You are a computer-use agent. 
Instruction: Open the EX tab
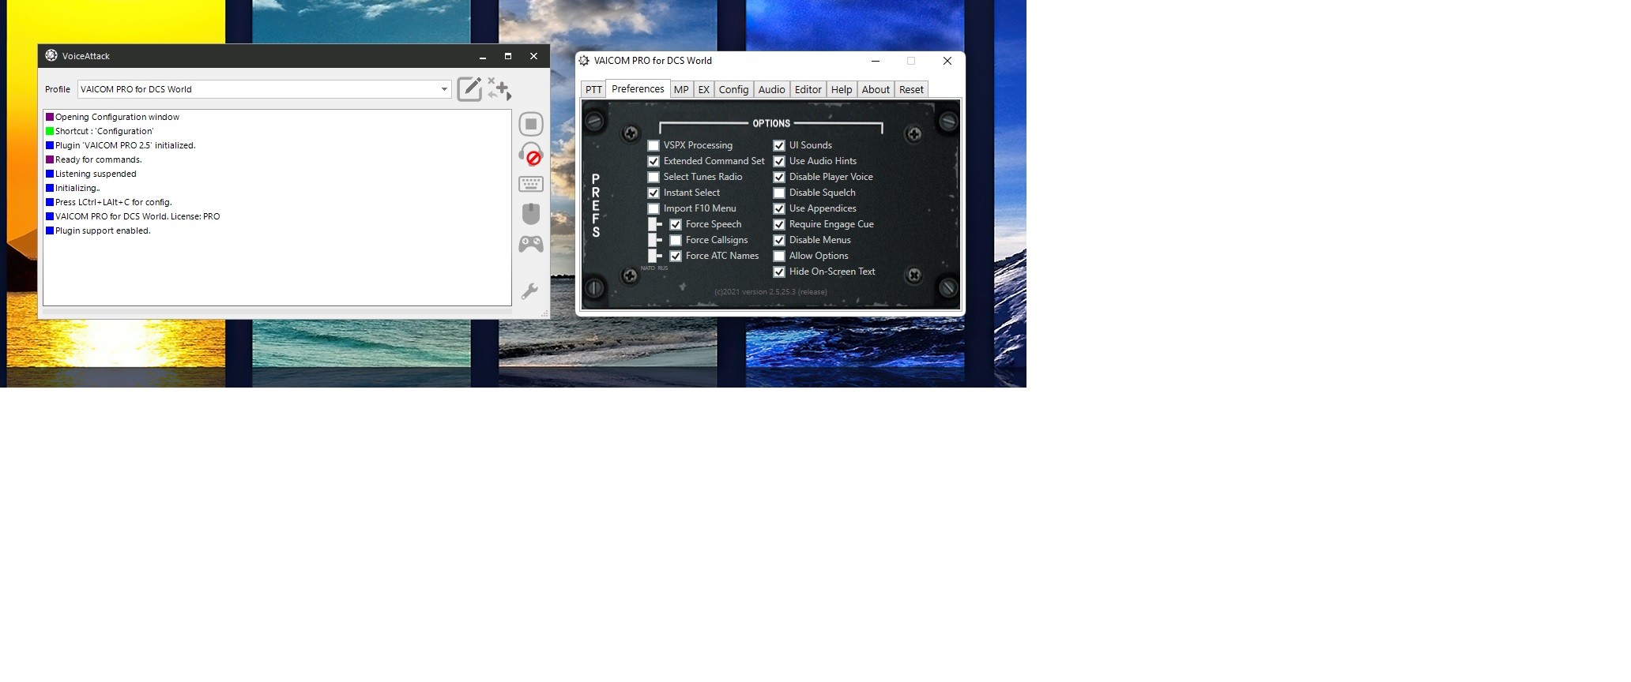[703, 90]
